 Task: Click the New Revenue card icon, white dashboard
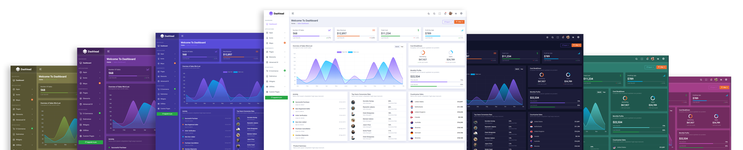(x=374, y=30)
